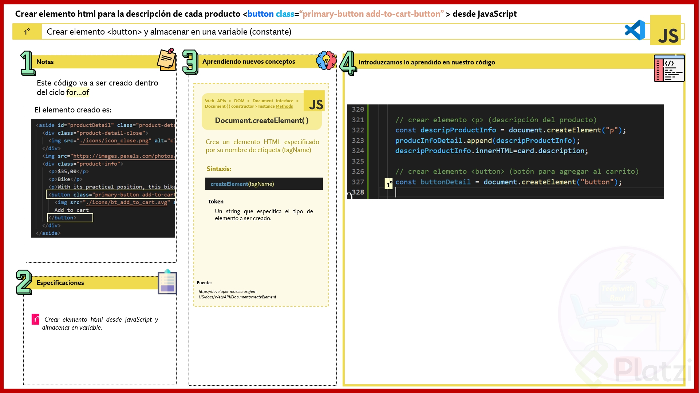Click the Web APIs breadcrumb text
699x393 pixels.
coord(215,101)
